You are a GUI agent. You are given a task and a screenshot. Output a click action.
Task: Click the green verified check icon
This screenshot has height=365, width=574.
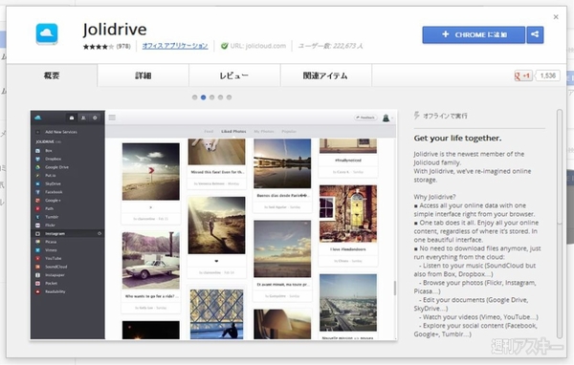(224, 46)
